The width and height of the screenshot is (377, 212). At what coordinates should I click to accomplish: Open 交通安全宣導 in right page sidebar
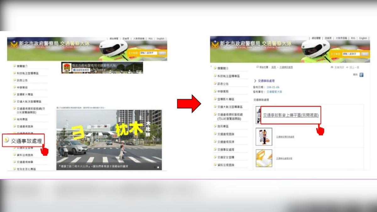click(226, 157)
